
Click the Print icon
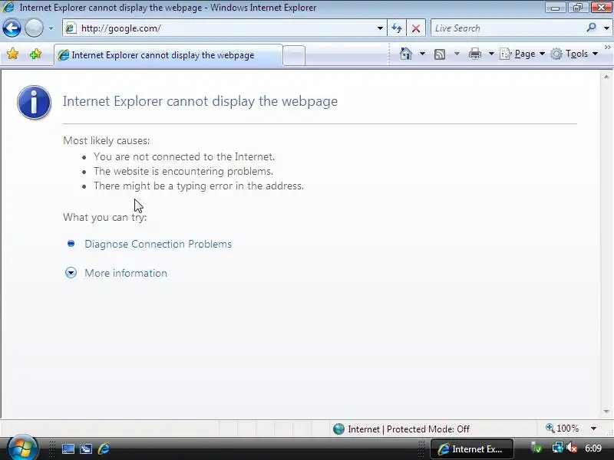click(474, 54)
